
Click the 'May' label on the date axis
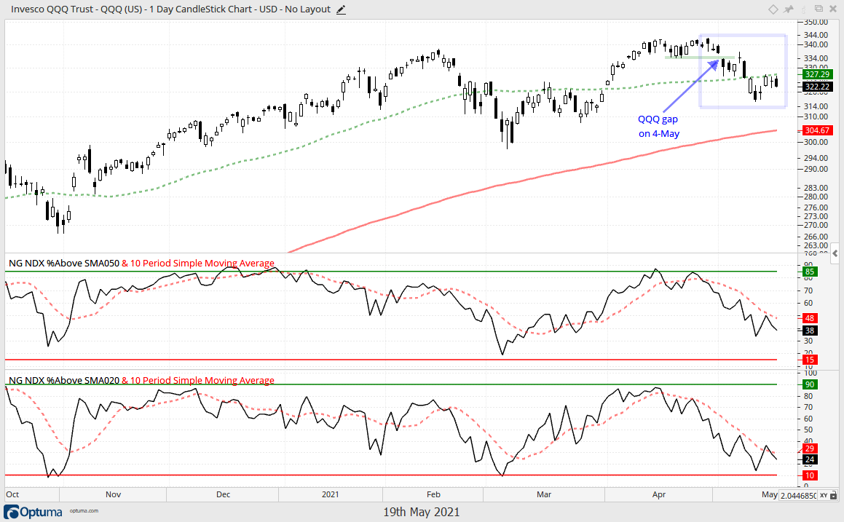pos(770,494)
